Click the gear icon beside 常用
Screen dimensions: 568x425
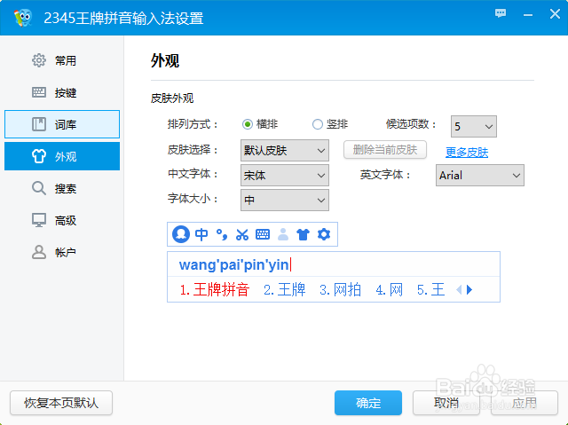point(39,60)
